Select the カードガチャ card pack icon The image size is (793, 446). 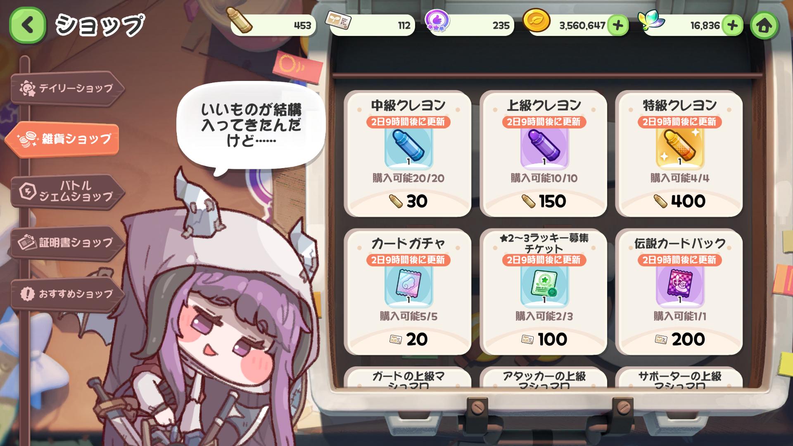tap(408, 286)
